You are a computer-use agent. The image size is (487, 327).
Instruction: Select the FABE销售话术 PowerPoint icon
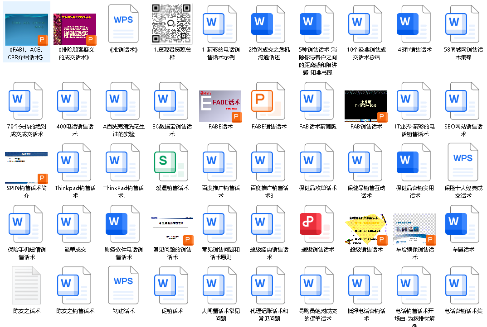tap(268, 101)
